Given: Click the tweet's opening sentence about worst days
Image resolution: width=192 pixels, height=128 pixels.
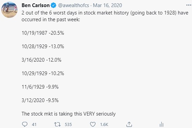Looking at the screenshot, I should 105,16.
